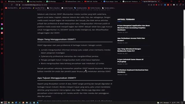Open What is a Bug Bounty bookmark
Image resolution: width=185 pixels, height=104 pixels.
click(x=54, y=8)
